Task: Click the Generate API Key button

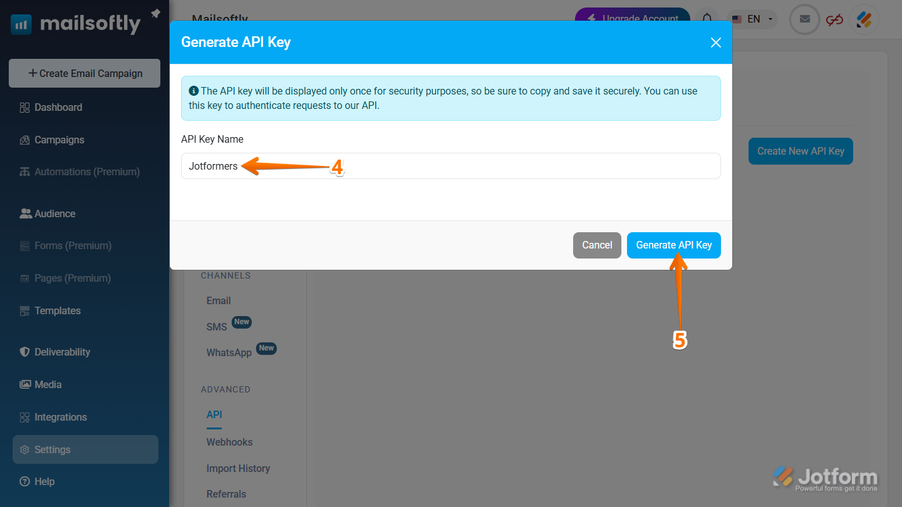Action: click(x=673, y=245)
